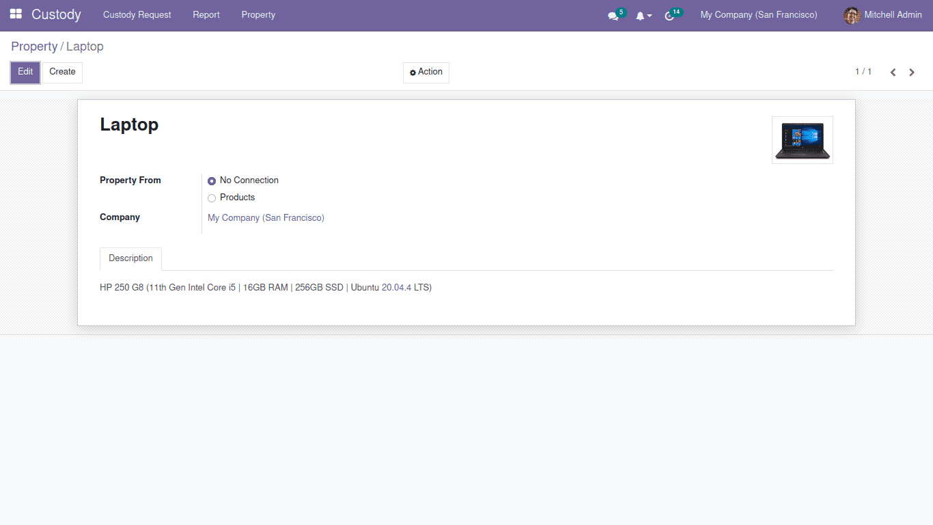
Task: Click the gear icon on the Action button
Action: click(x=413, y=72)
